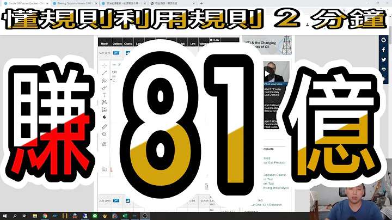
Task: Select the brush drawing tool
Action: (x=104, y=88)
